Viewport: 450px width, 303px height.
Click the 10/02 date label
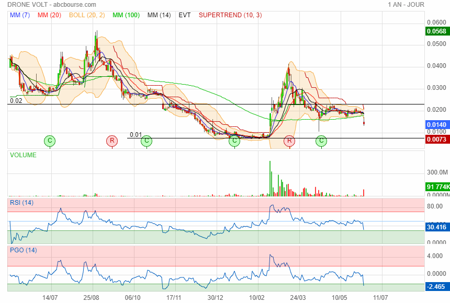tap(256, 298)
